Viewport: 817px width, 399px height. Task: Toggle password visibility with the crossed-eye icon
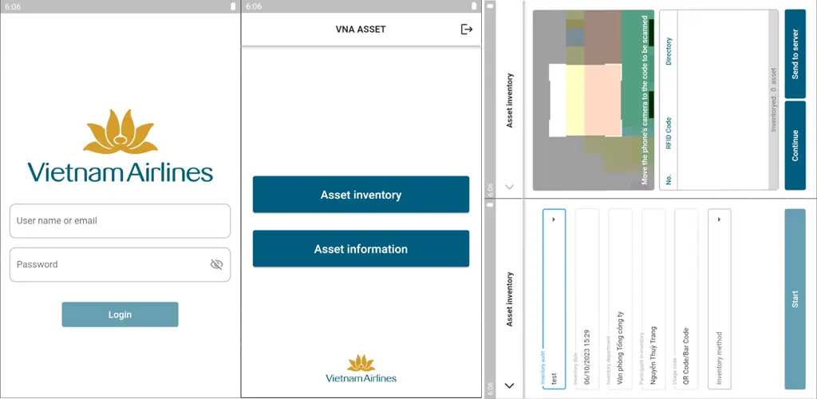click(217, 265)
